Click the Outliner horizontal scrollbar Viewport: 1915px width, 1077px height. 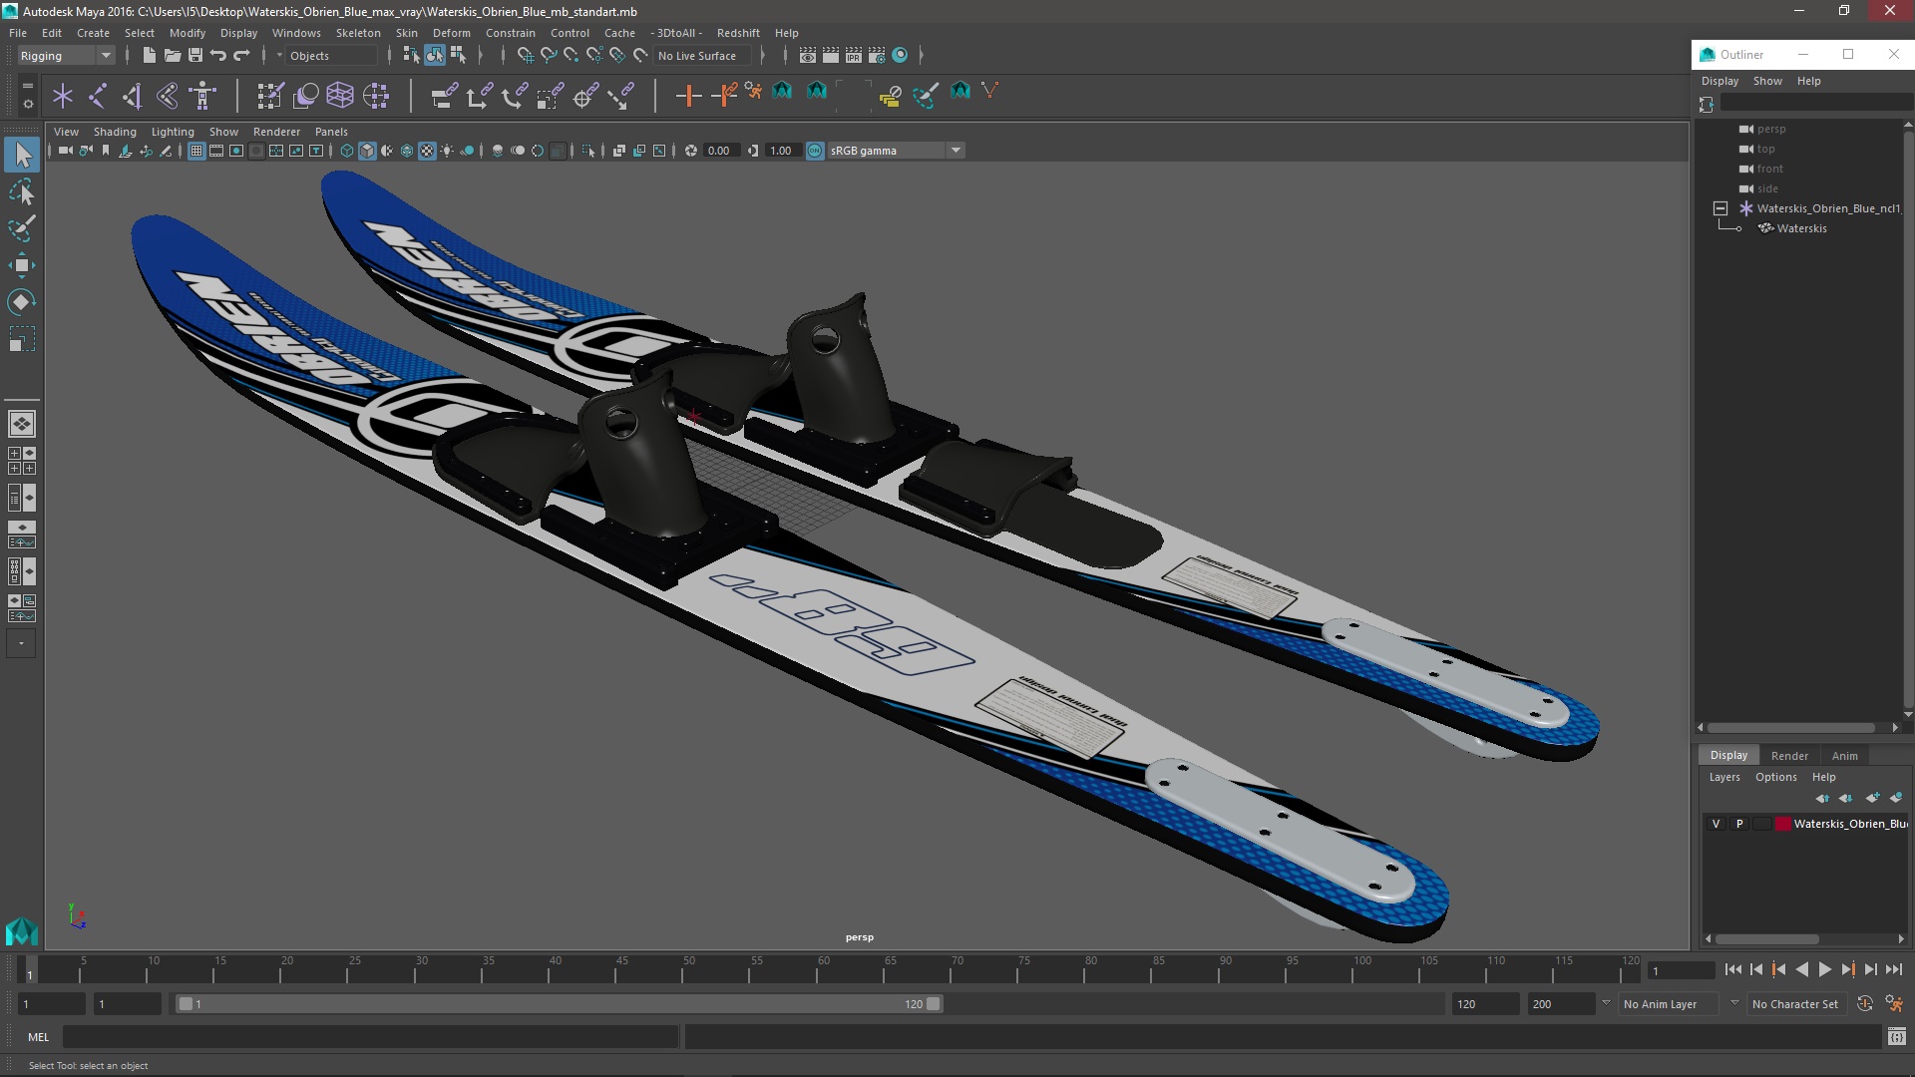(1792, 727)
